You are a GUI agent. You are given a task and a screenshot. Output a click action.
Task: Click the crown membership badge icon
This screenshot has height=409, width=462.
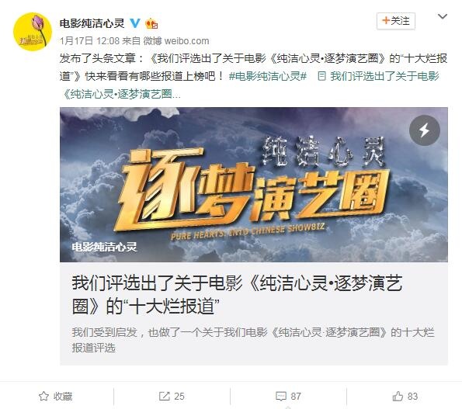point(151,23)
